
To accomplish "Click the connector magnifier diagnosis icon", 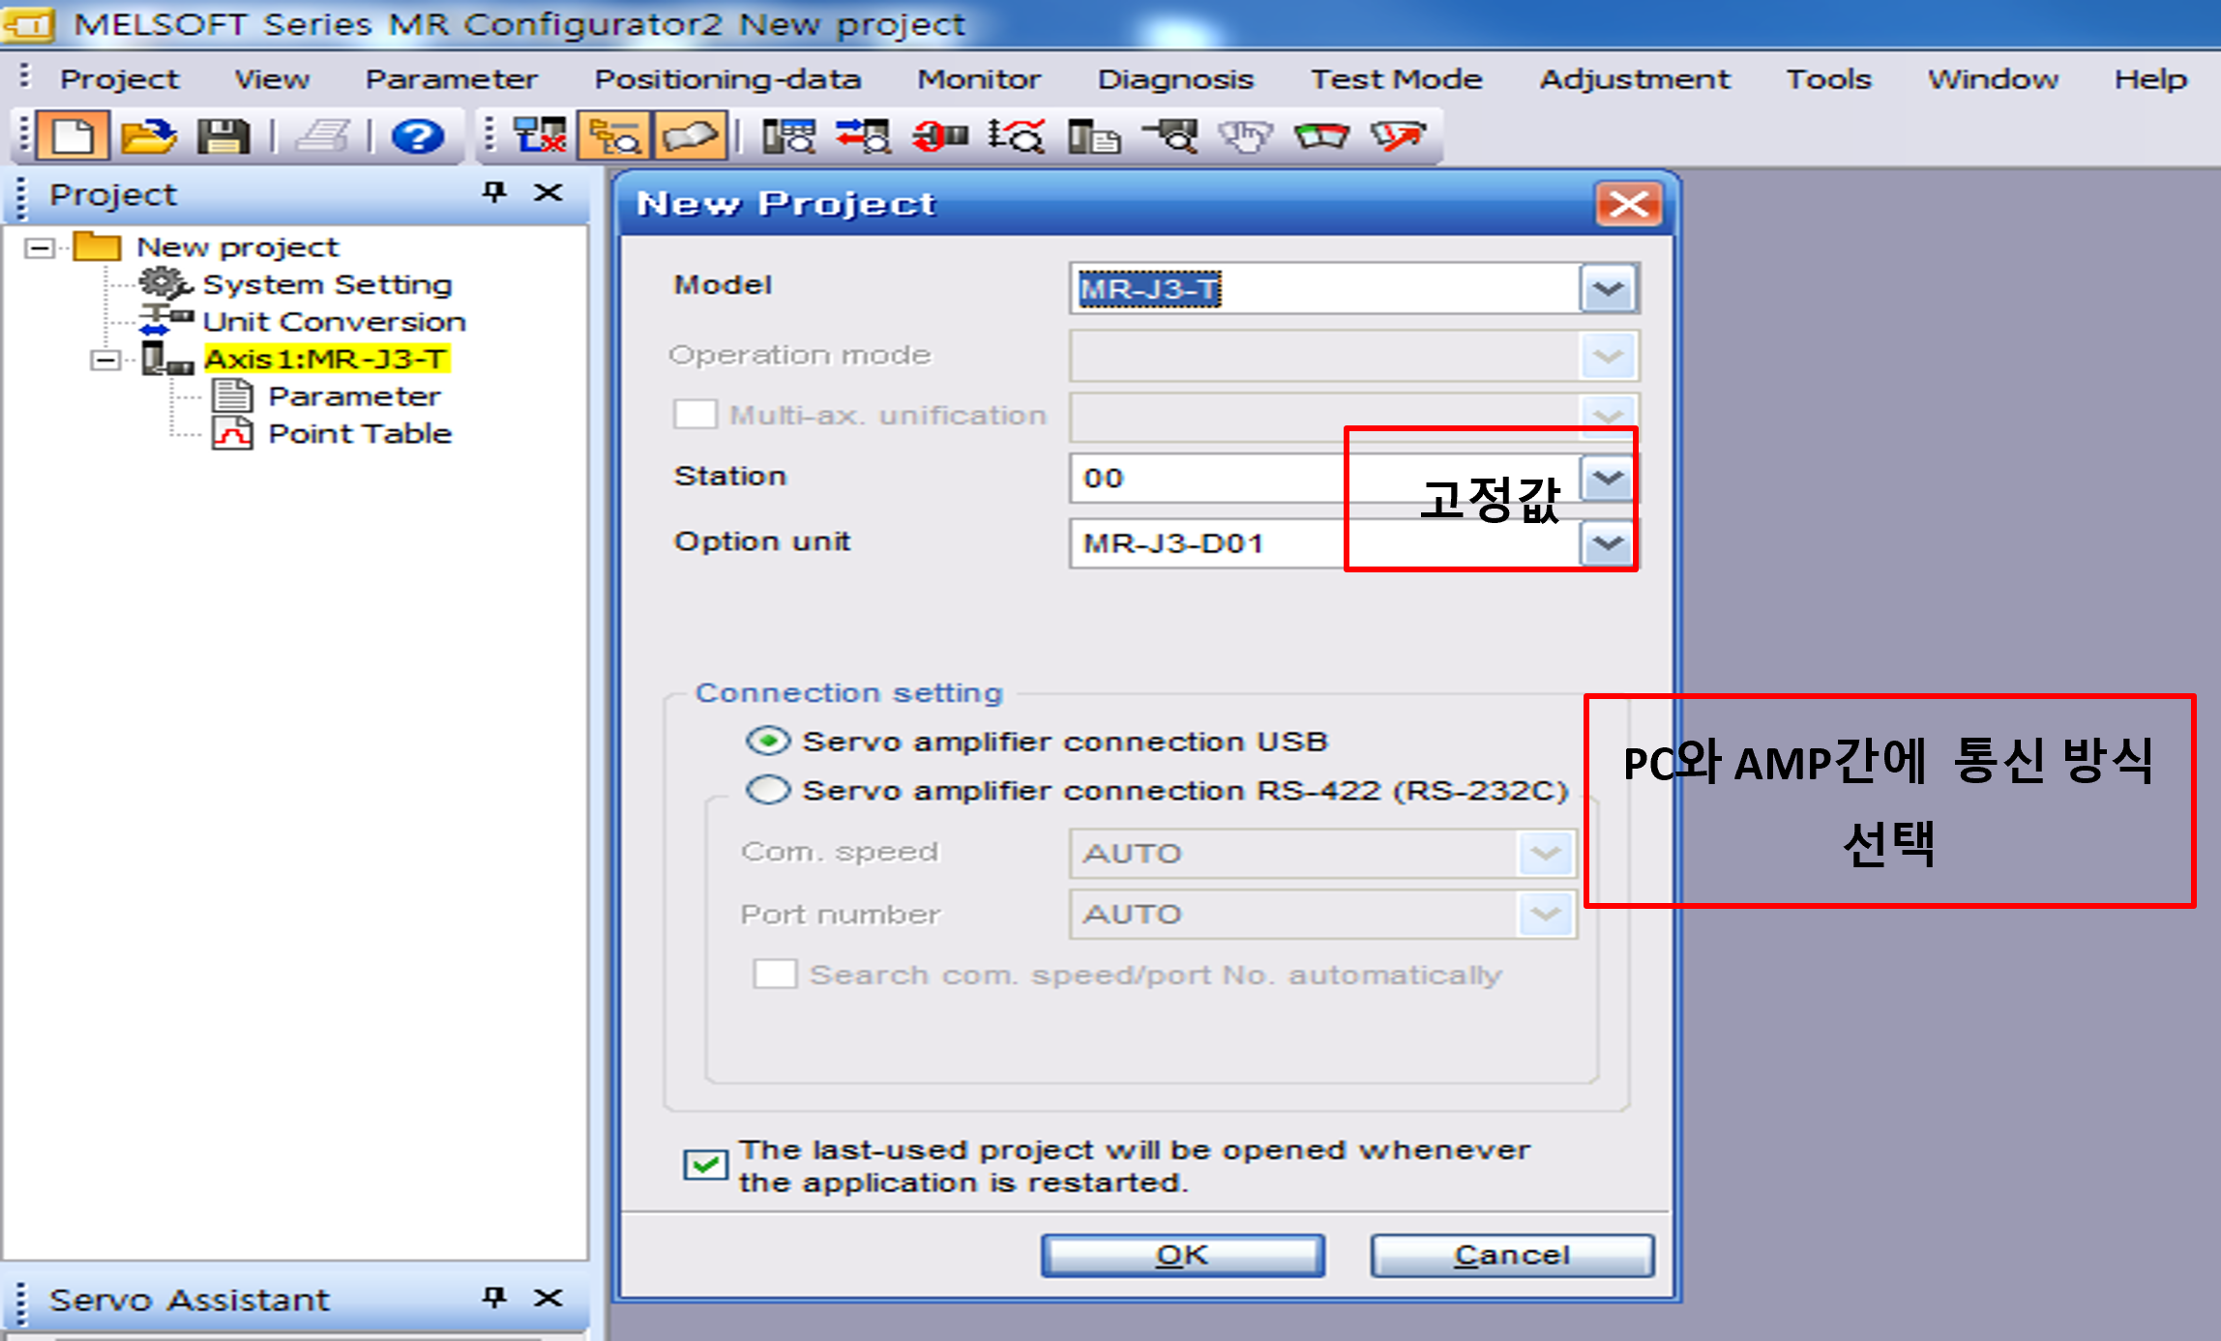I will pos(1170,135).
